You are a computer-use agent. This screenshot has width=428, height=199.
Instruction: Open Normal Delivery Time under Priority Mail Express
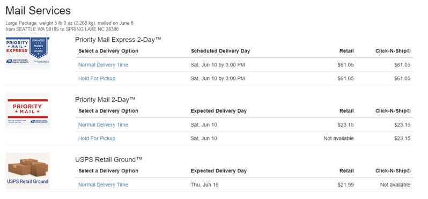[103, 65]
